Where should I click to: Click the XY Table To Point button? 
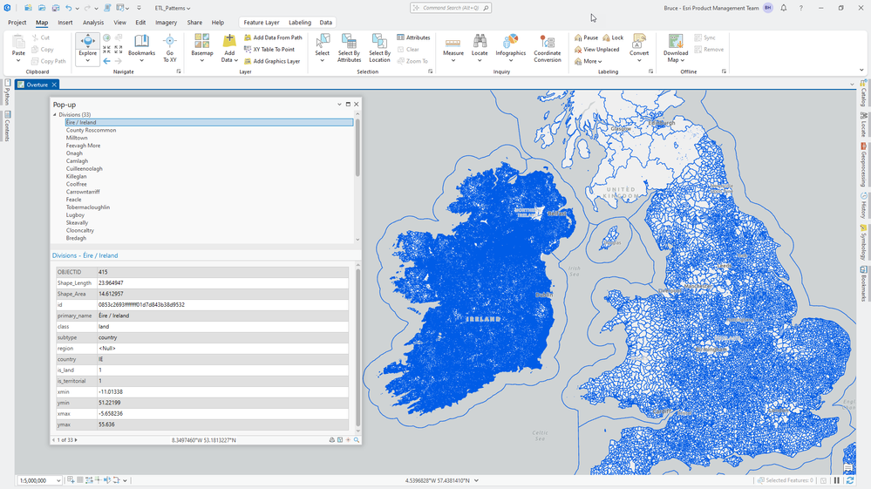coord(273,50)
